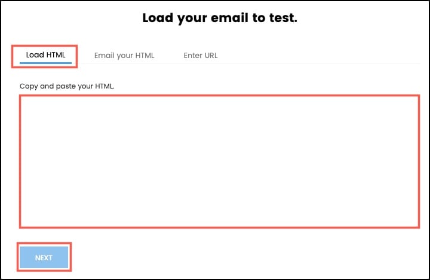Open the Email your HTML tab
This screenshot has width=430, height=280.
124,56
